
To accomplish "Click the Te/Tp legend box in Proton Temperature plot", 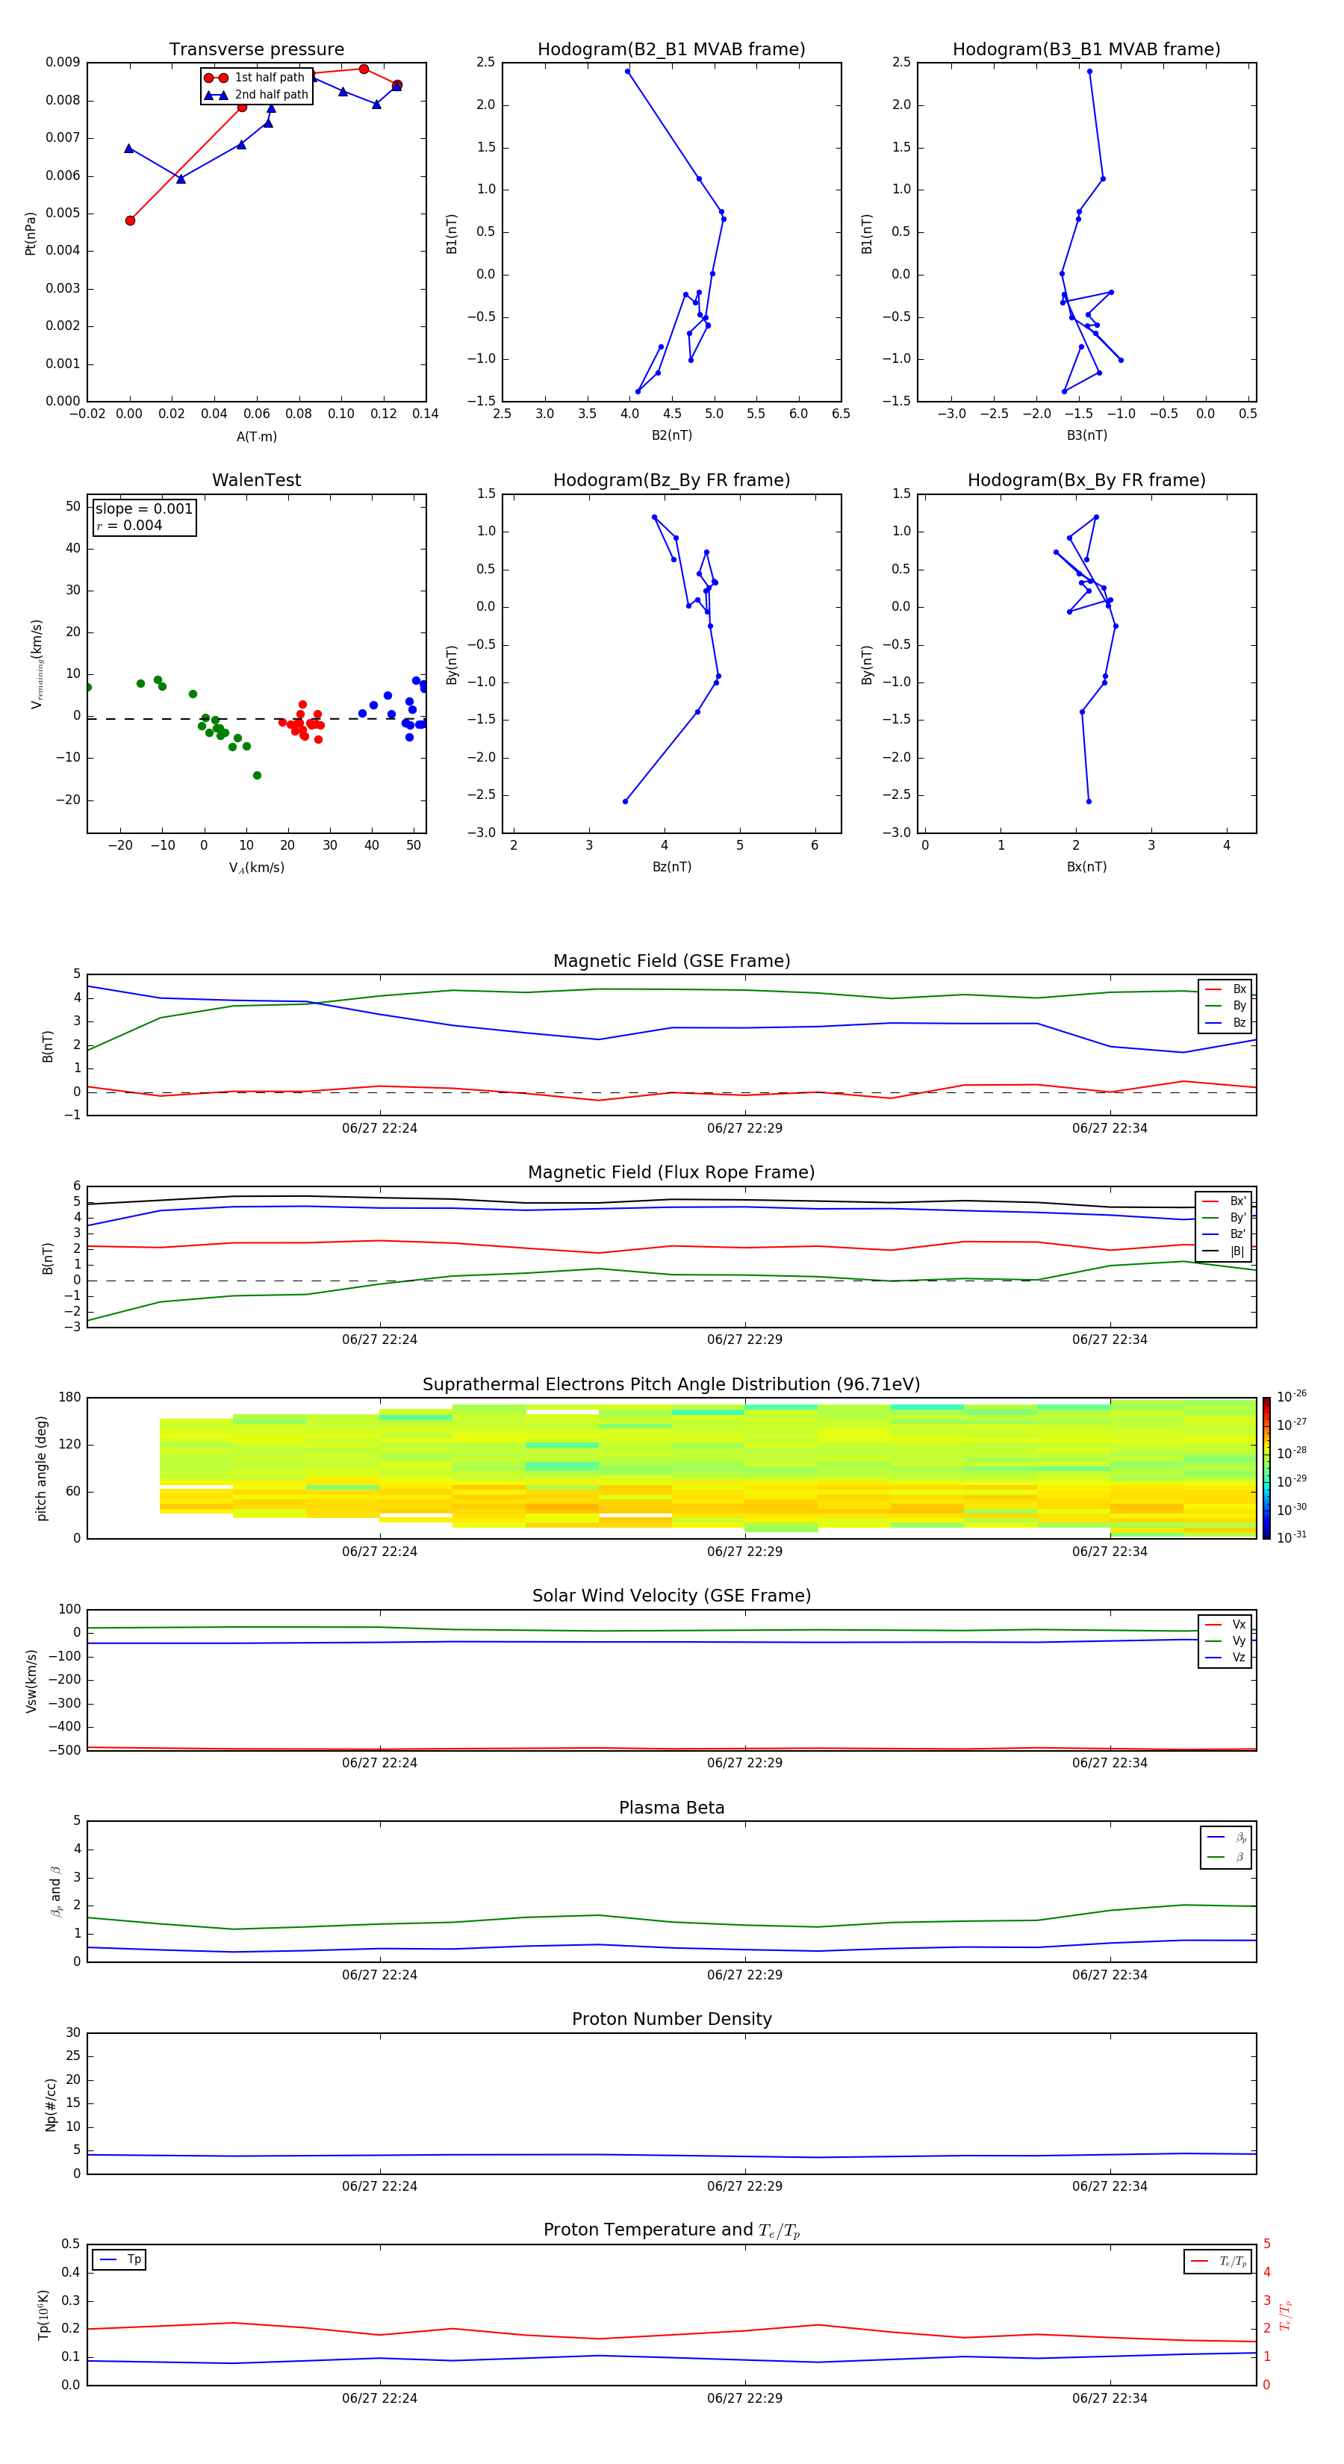I will (1218, 2261).
